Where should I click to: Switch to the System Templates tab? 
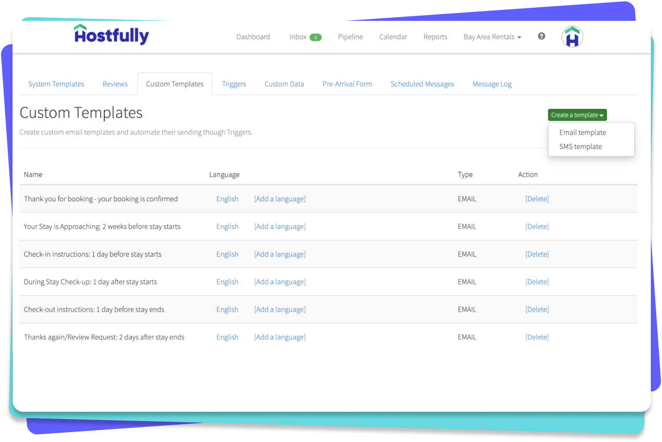(56, 84)
